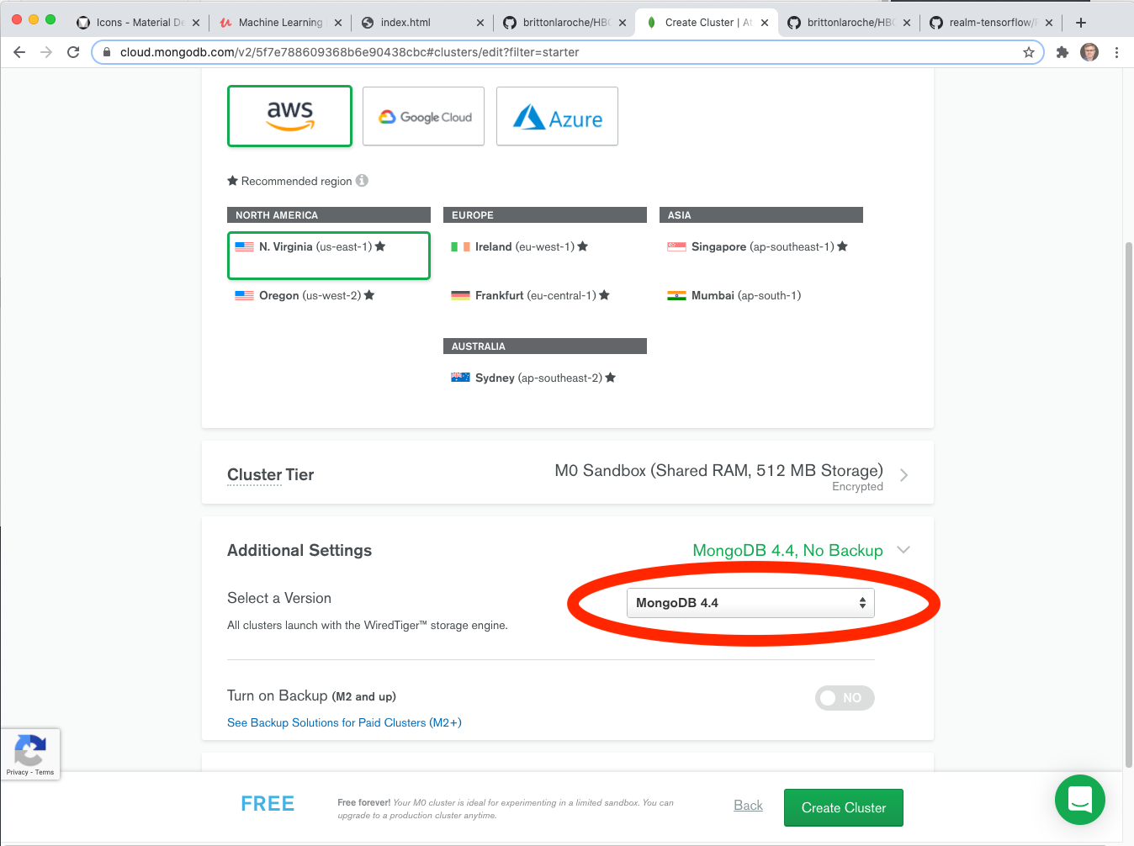Click the Create Cluster button
The height and width of the screenshot is (846, 1134).
point(844,807)
